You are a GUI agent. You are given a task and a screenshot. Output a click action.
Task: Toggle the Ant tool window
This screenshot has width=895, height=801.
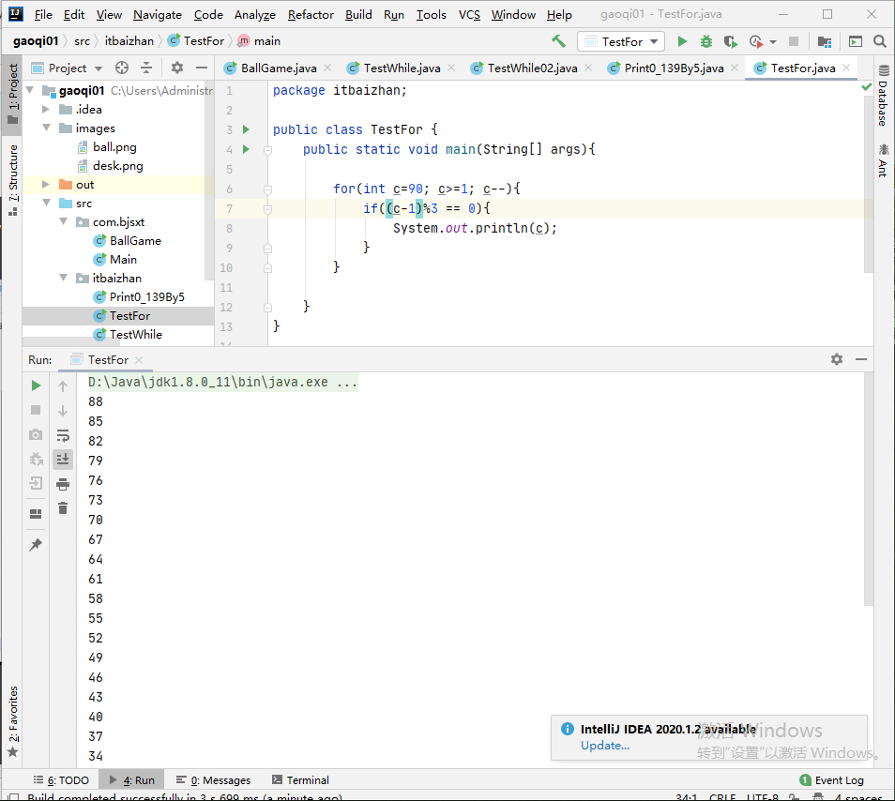[x=884, y=161]
